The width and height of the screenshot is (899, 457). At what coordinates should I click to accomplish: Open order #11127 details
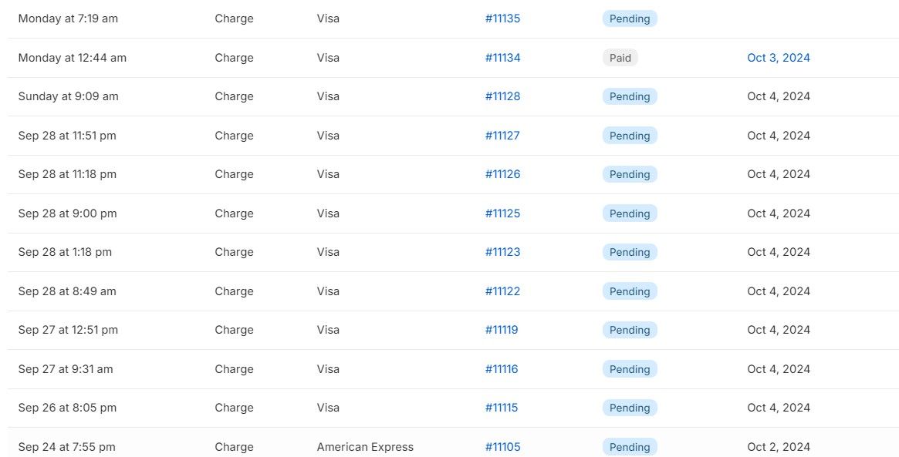click(502, 136)
